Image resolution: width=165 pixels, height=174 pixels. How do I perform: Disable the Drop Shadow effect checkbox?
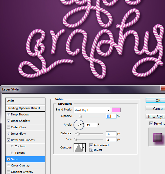(8, 115)
